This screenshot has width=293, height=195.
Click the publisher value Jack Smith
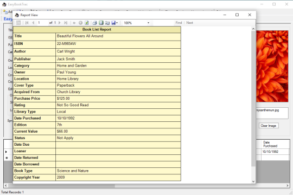[66, 59]
